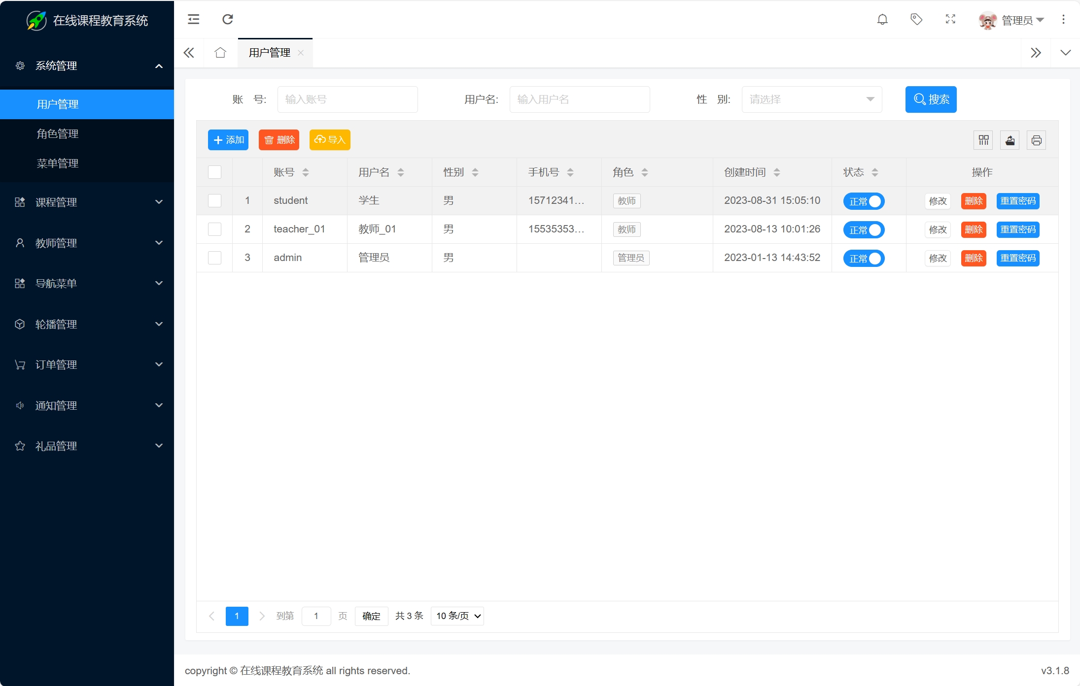Image resolution: width=1080 pixels, height=686 pixels.
Task: Toggle fullscreen mode icon
Action: point(950,20)
